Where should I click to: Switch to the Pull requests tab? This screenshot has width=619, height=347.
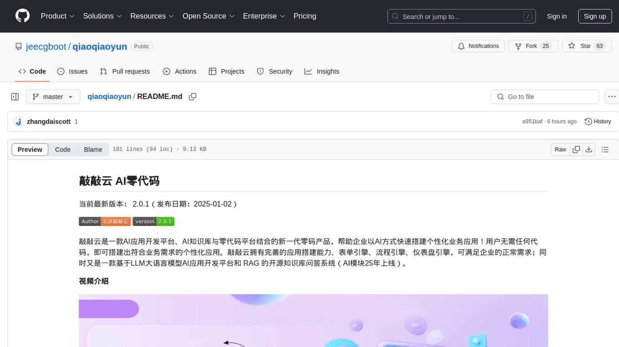pos(125,71)
